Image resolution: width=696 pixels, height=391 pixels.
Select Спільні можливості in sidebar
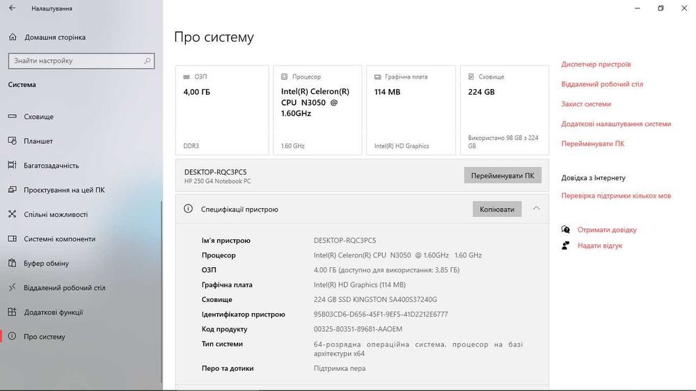(x=56, y=214)
